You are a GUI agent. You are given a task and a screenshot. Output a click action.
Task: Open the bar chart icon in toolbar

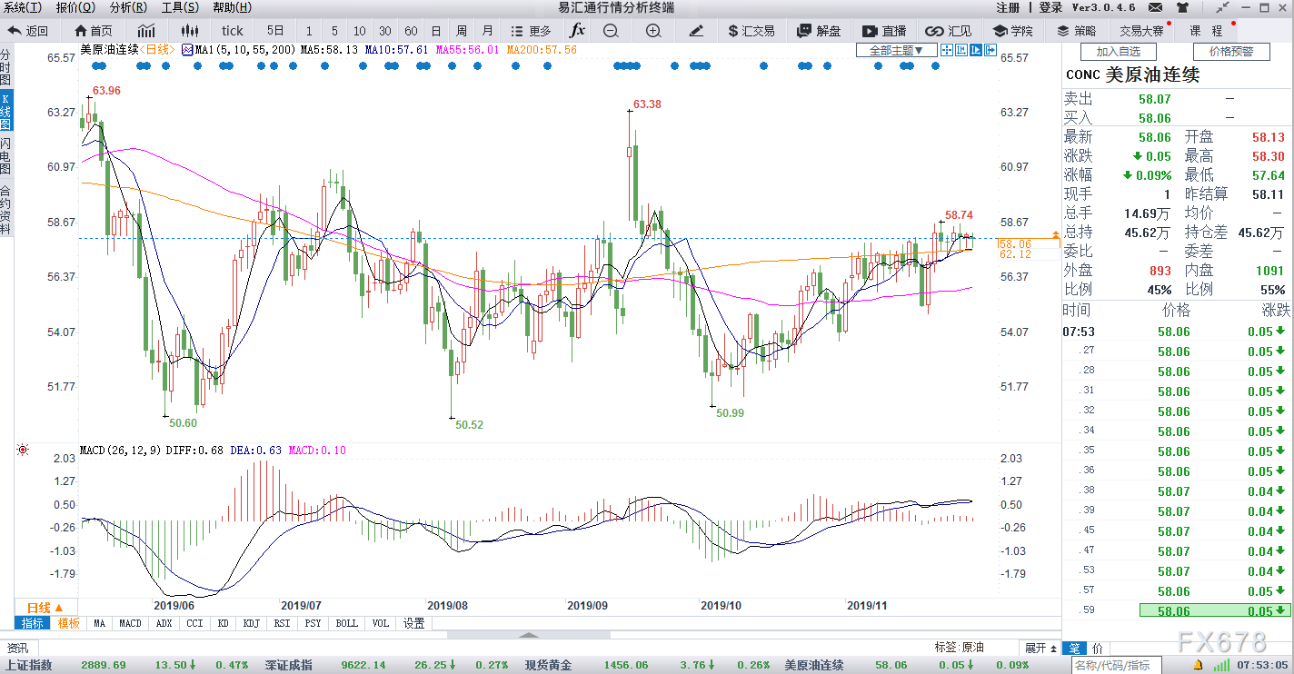point(146,30)
